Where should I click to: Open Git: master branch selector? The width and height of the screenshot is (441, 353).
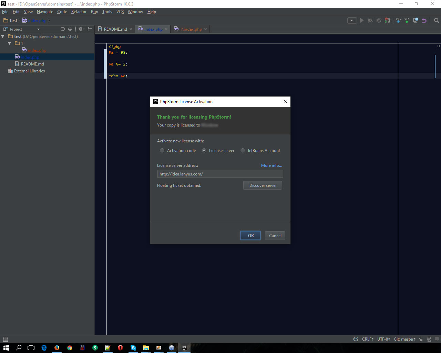coord(404,339)
